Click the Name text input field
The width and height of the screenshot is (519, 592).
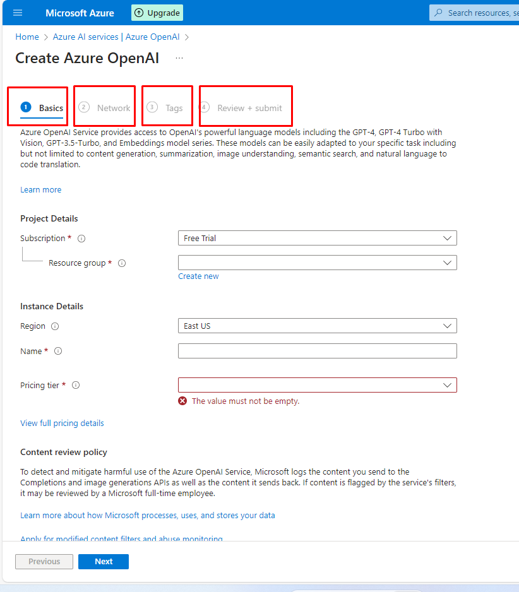coord(317,351)
